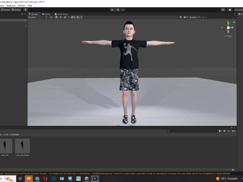Switch the Persp projection label
Viewport: 243px width, 182px height.
pyautogui.click(x=228, y=36)
